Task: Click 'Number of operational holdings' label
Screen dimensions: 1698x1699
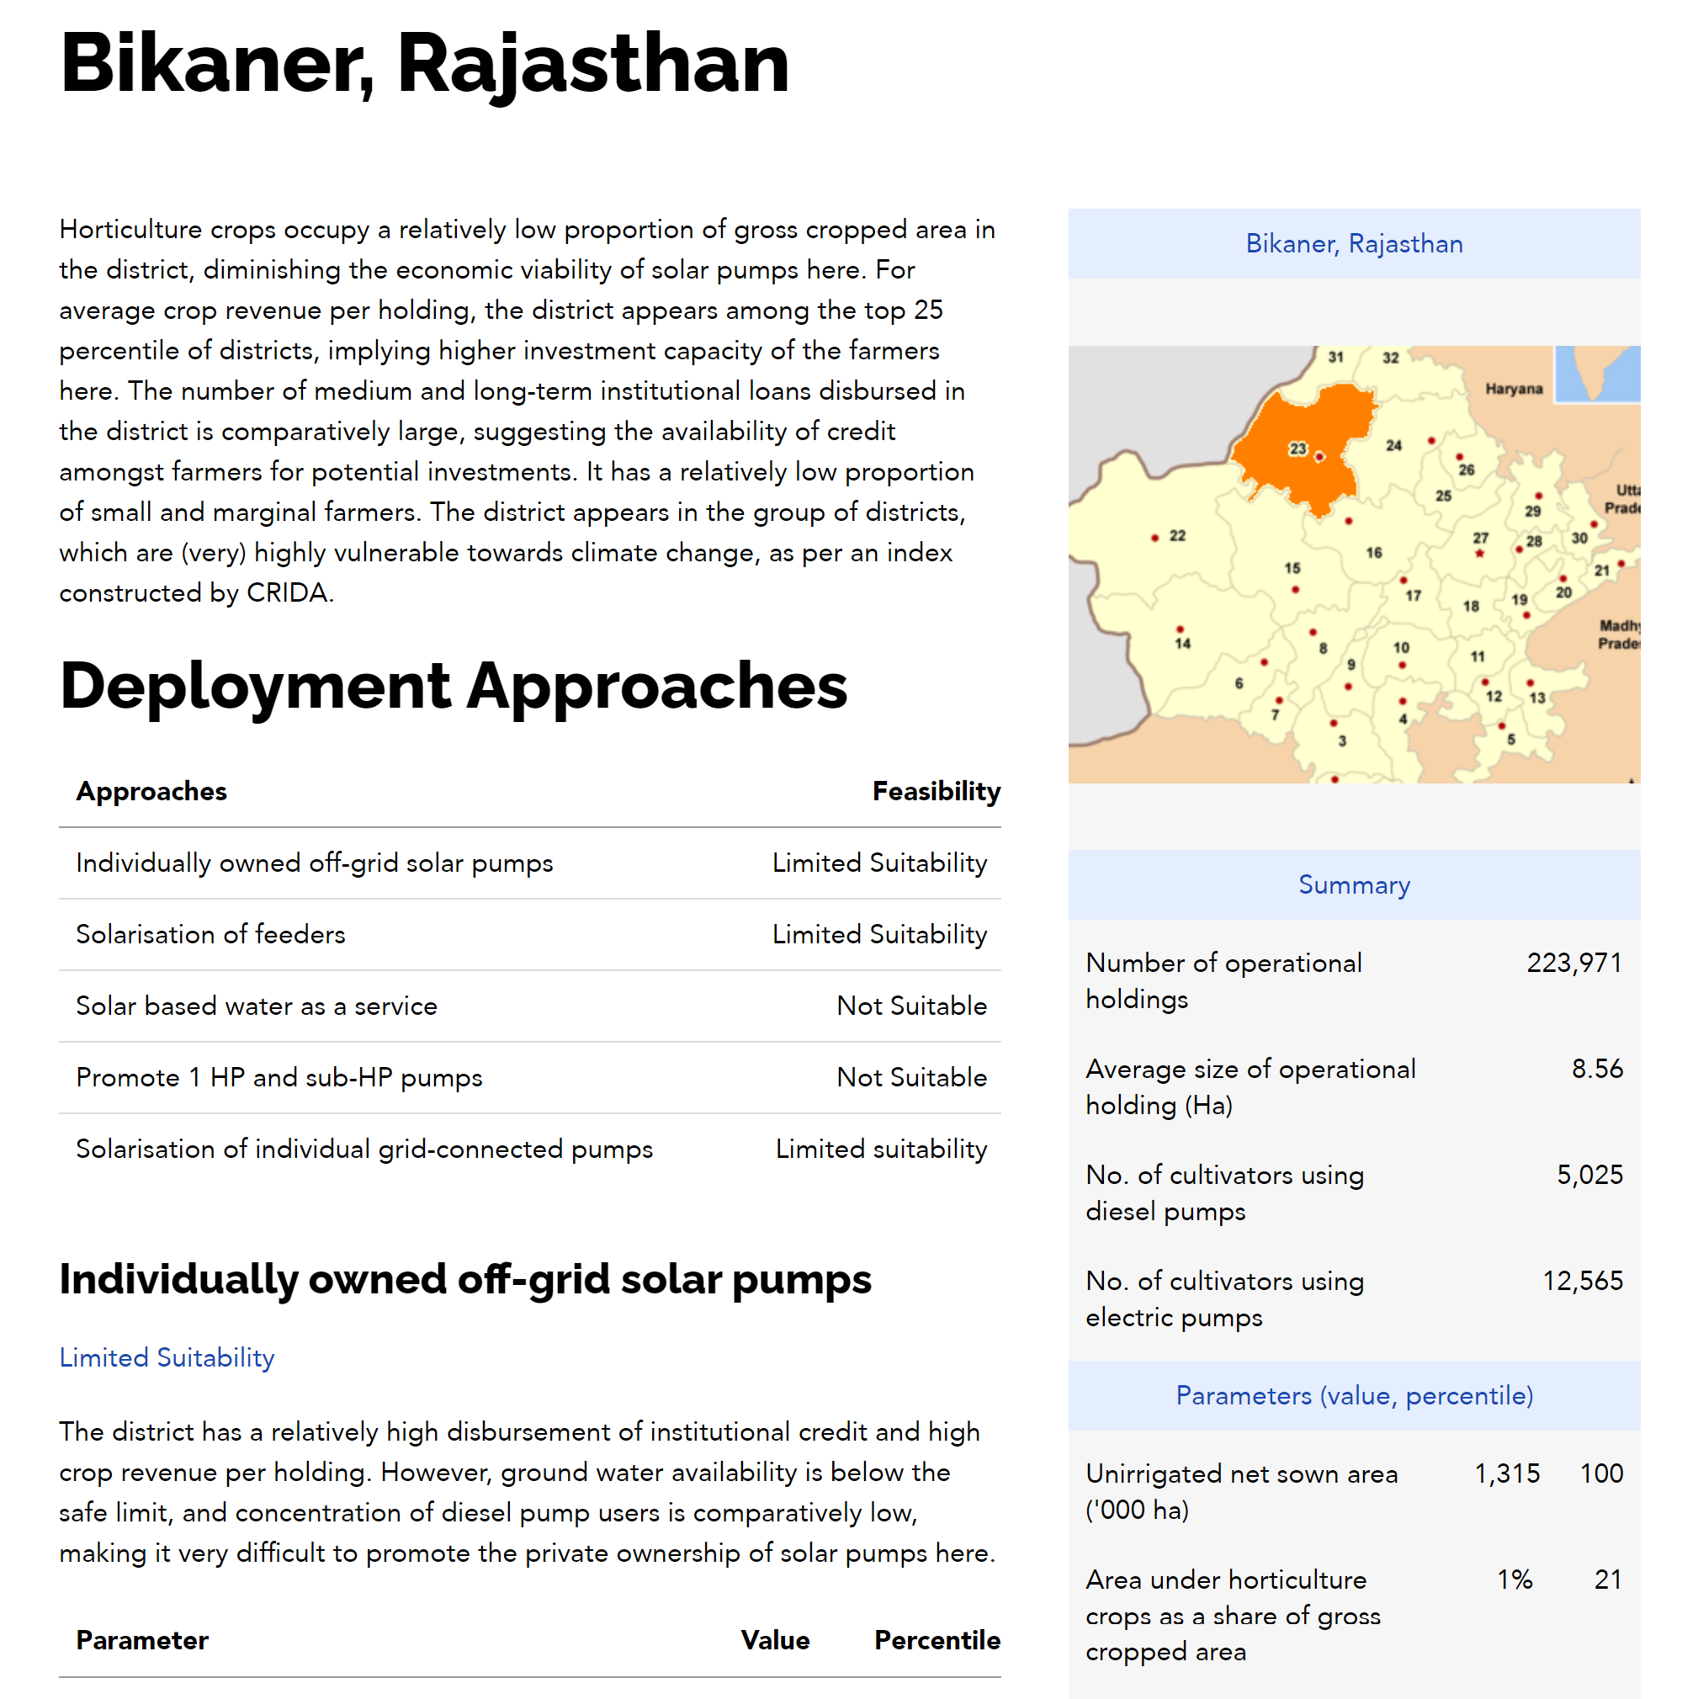Action: pos(1223,980)
